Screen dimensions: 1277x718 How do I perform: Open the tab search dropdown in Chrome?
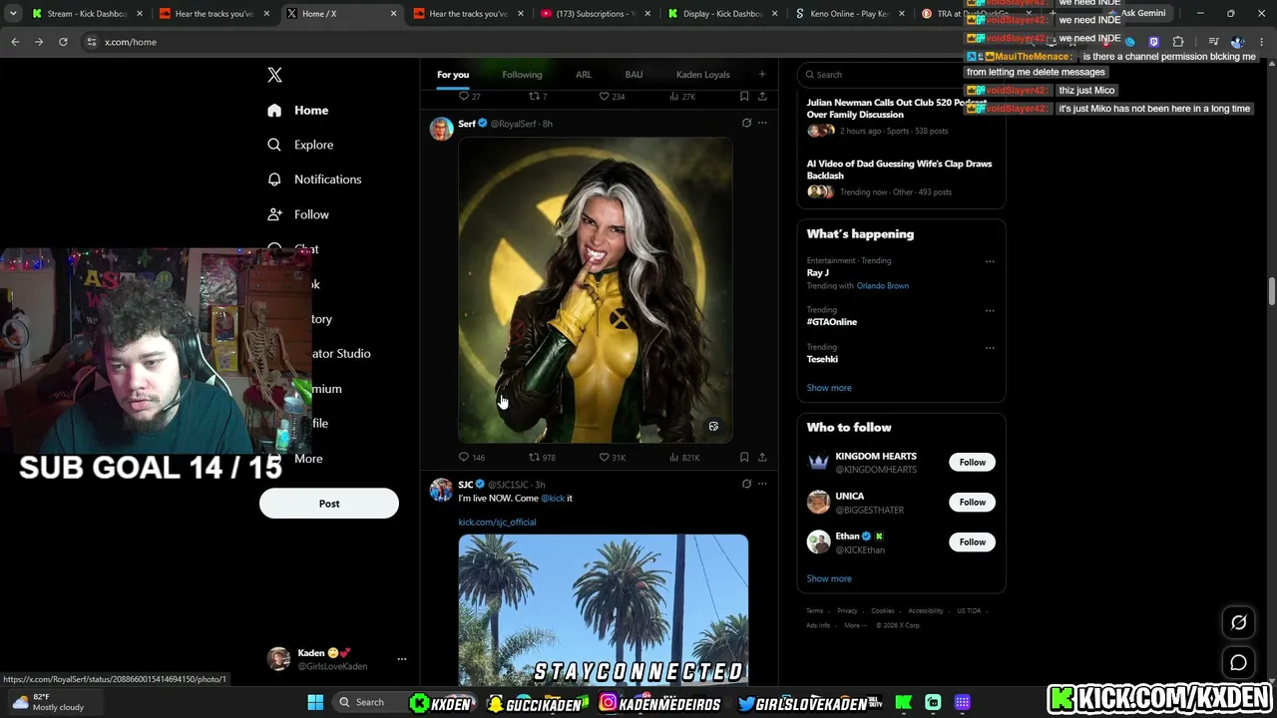pyautogui.click(x=13, y=14)
